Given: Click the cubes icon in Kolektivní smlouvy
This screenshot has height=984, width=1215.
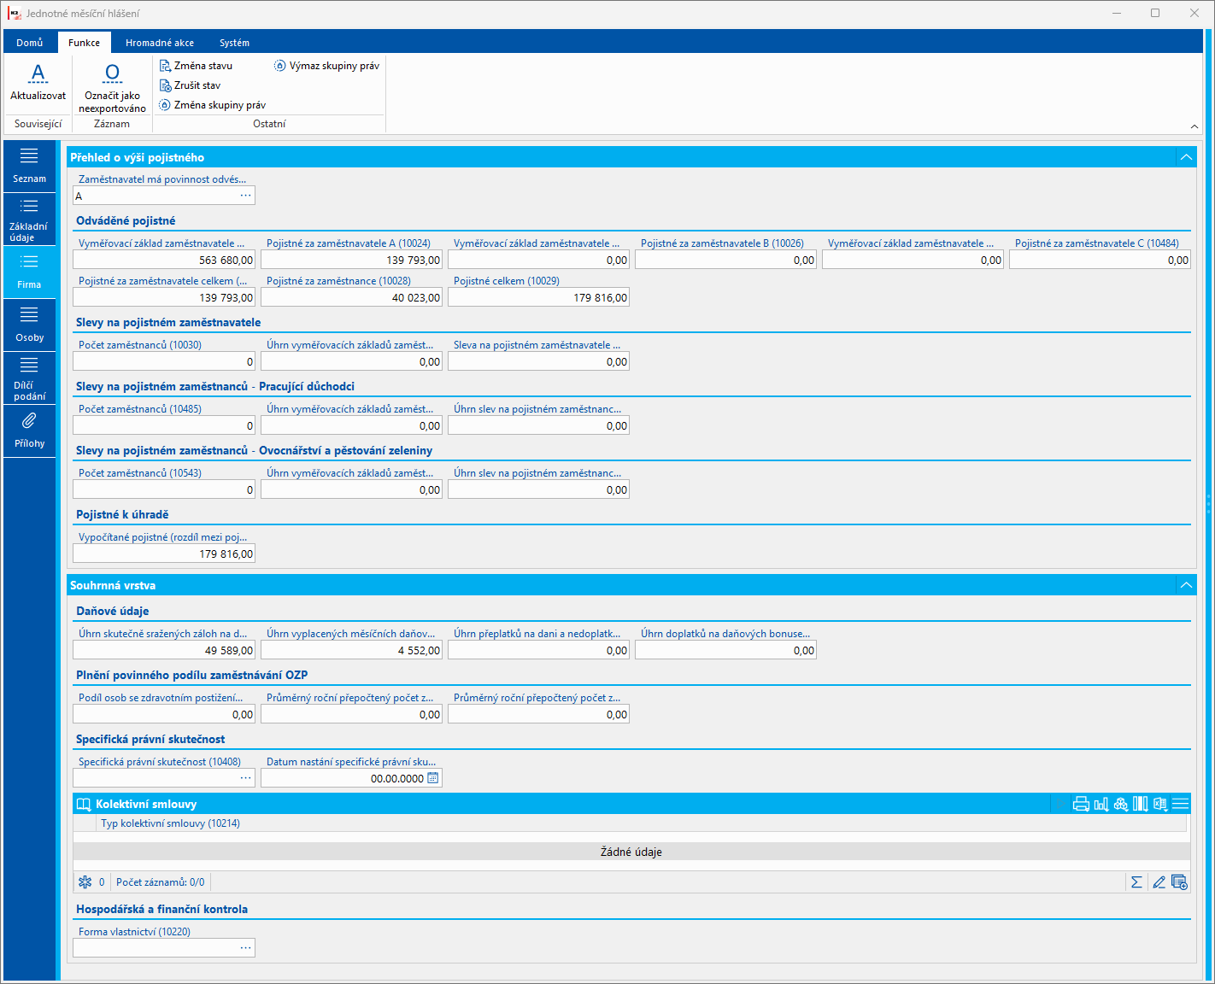Looking at the screenshot, I should [x=1121, y=804].
